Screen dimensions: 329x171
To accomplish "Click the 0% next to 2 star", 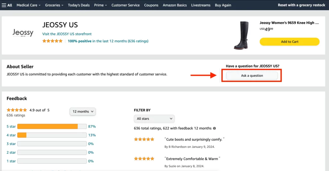I will click(91, 152).
